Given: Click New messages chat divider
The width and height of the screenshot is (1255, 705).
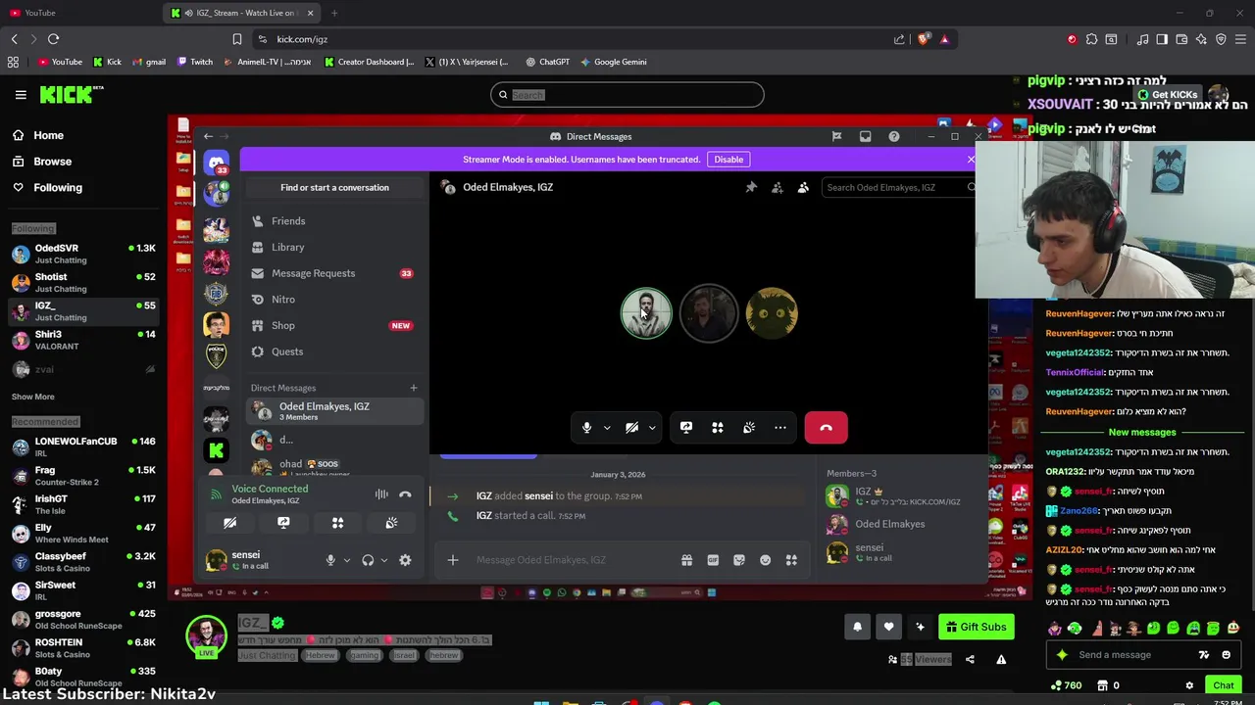Looking at the screenshot, I should (x=1142, y=432).
